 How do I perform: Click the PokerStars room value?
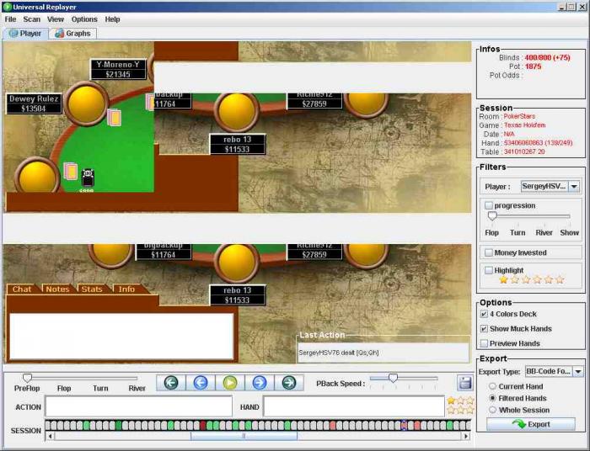pyautogui.click(x=519, y=116)
